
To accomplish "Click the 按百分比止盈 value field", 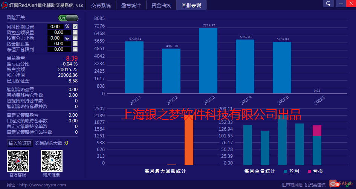I will (56, 38).
